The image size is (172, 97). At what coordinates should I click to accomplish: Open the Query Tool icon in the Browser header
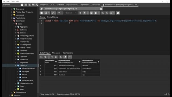pyautogui.click(x=22, y=5)
